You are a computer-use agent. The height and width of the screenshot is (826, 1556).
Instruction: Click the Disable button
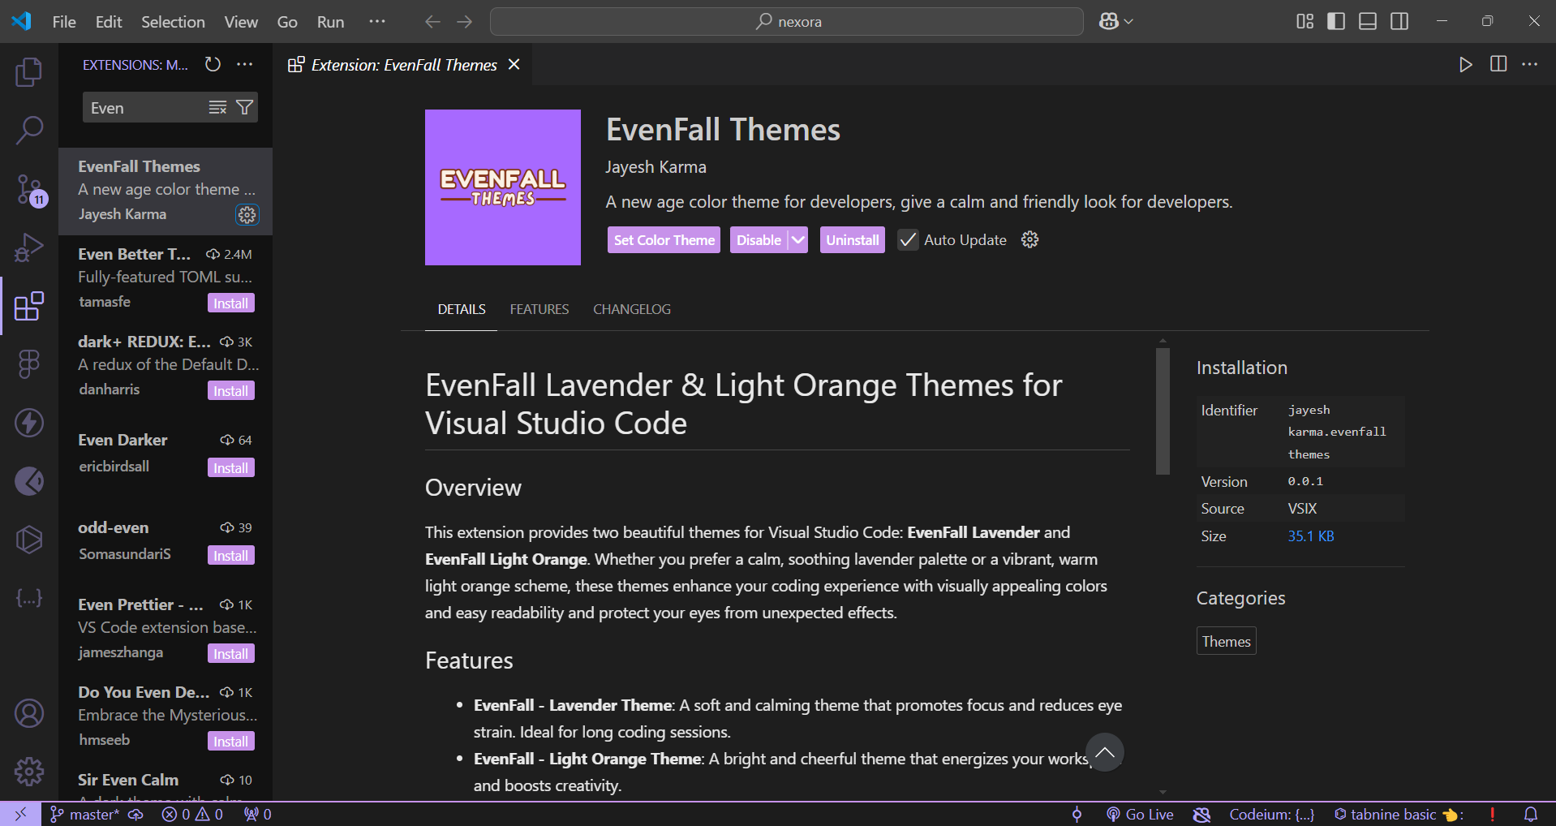click(759, 239)
